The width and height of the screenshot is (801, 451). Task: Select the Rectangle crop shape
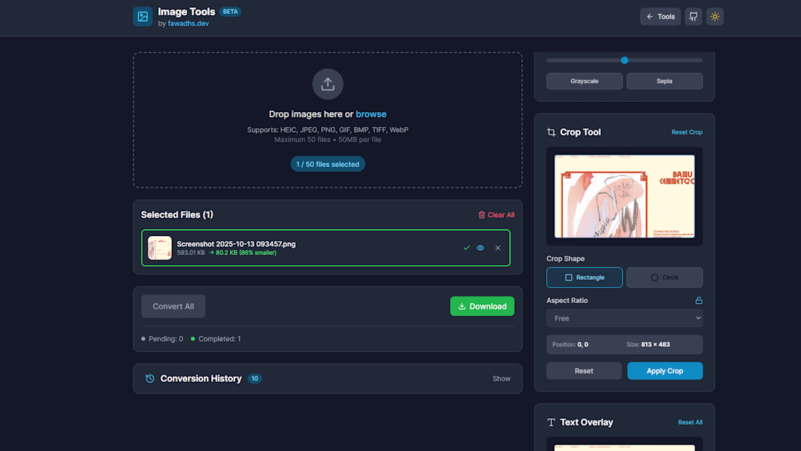[x=585, y=277]
